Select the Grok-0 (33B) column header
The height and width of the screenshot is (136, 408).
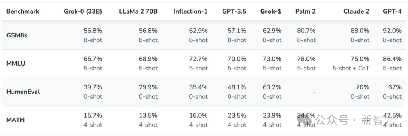[x=83, y=11]
